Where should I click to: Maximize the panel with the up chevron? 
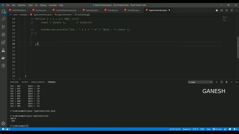coord(232,82)
